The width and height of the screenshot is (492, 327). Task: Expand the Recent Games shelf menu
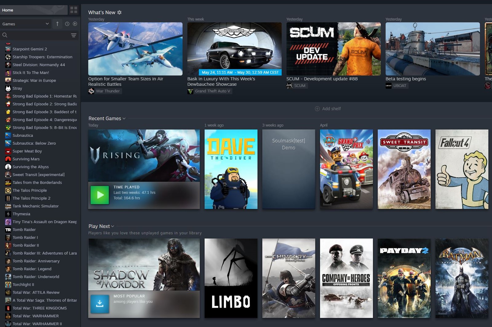124,118
